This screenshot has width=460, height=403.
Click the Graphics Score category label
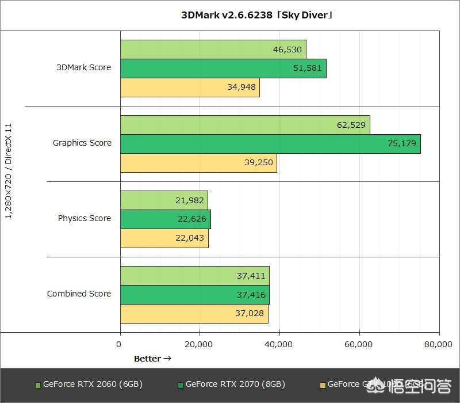pos(82,143)
